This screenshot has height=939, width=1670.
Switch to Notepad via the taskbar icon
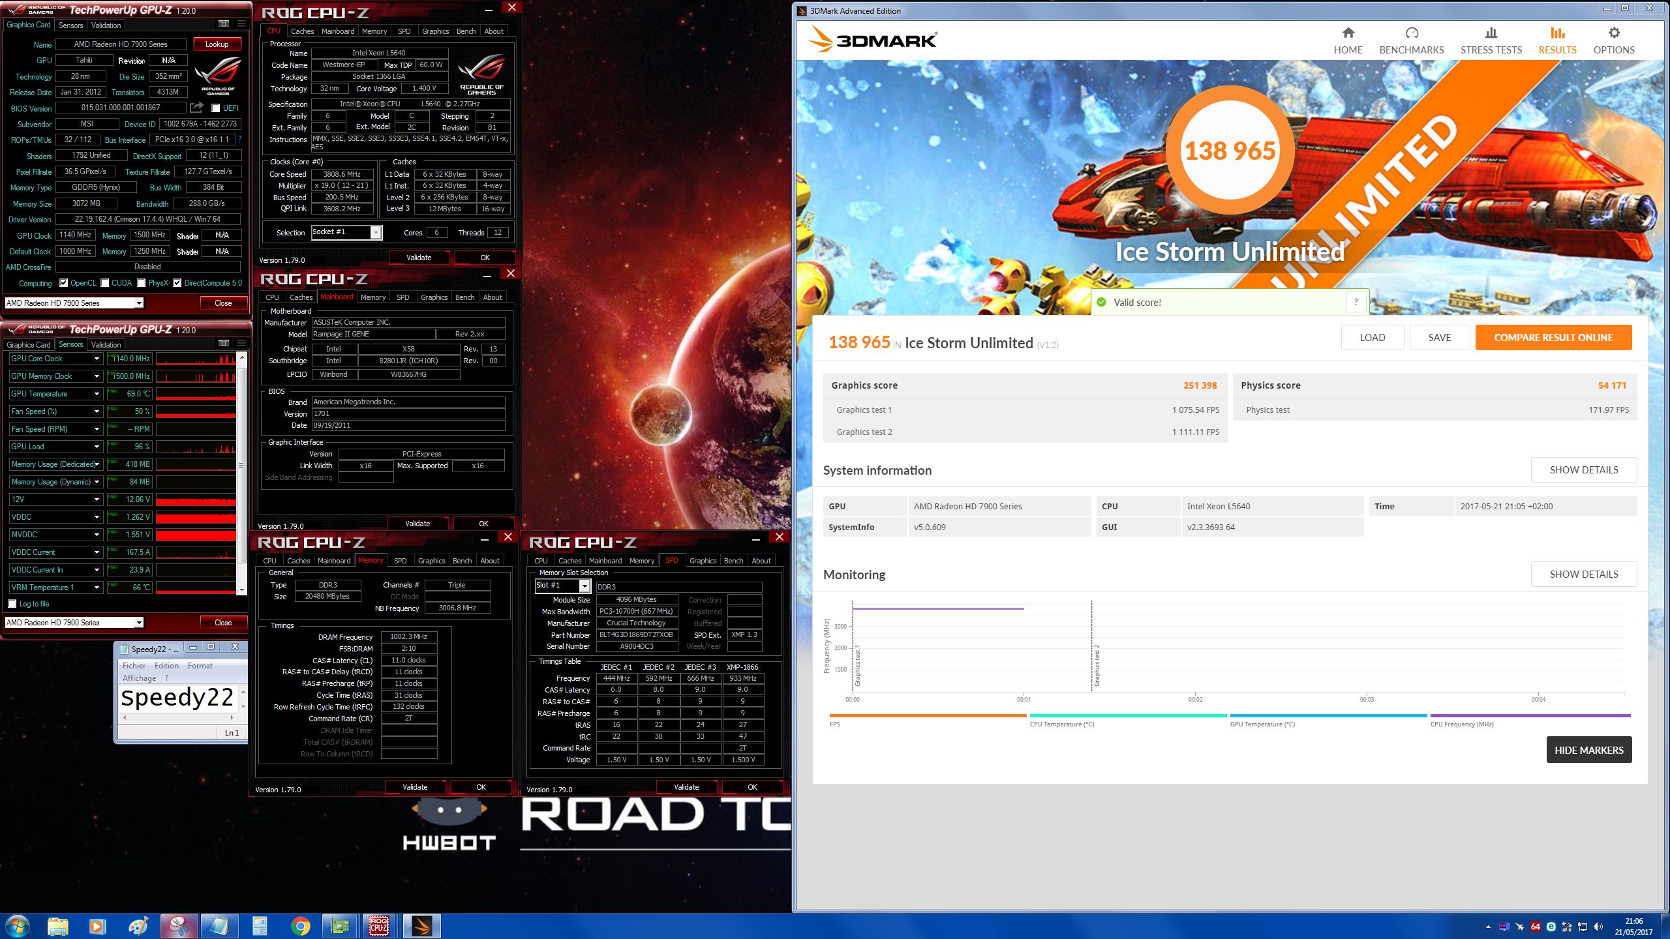coord(219,926)
